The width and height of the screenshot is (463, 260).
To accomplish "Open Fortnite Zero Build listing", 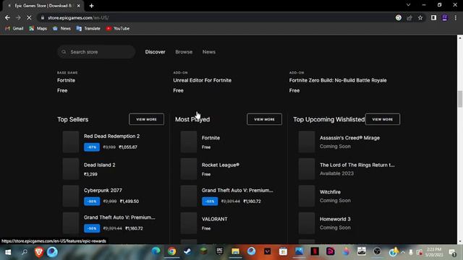I will pos(338,80).
